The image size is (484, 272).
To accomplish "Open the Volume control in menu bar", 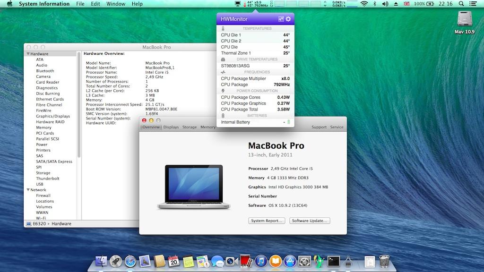I will pos(385,4).
